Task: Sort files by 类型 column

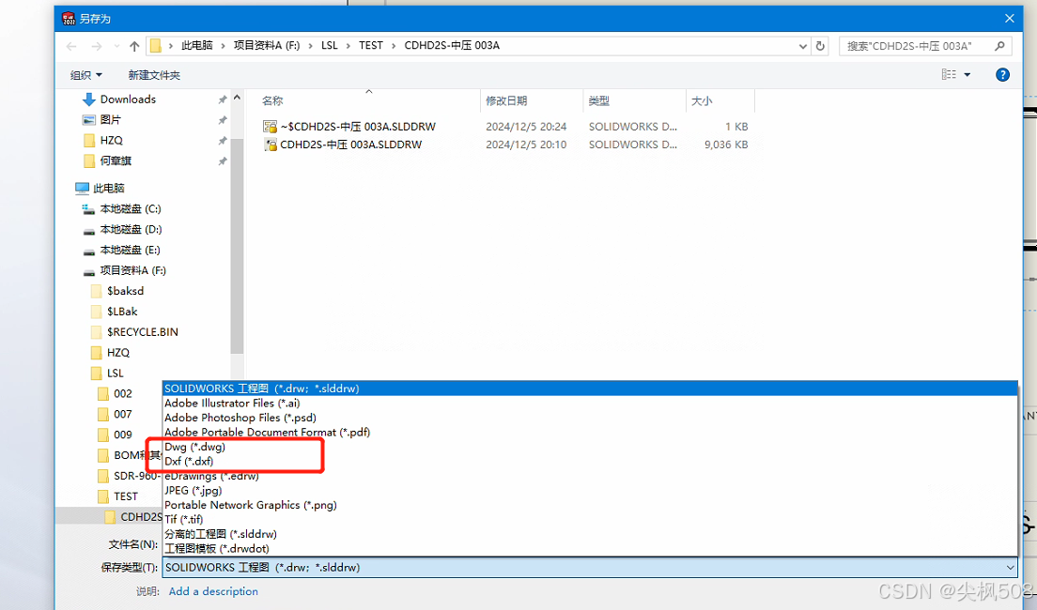Action: [598, 100]
